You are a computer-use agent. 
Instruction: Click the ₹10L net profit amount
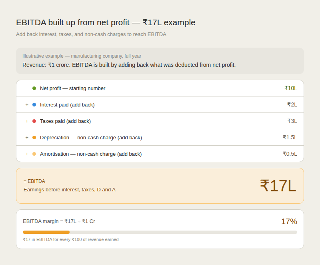click(291, 88)
